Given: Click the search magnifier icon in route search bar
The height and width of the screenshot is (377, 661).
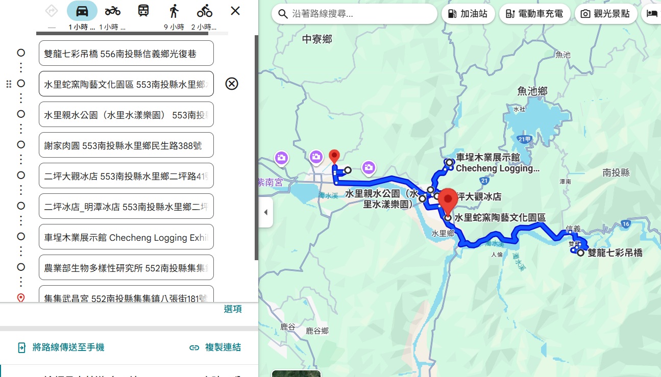Looking at the screenshot, I should [x=283, y=14].
